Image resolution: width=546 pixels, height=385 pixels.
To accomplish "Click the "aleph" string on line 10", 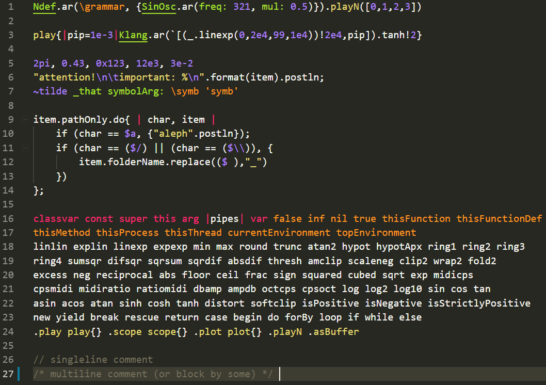I will point(173,134).
